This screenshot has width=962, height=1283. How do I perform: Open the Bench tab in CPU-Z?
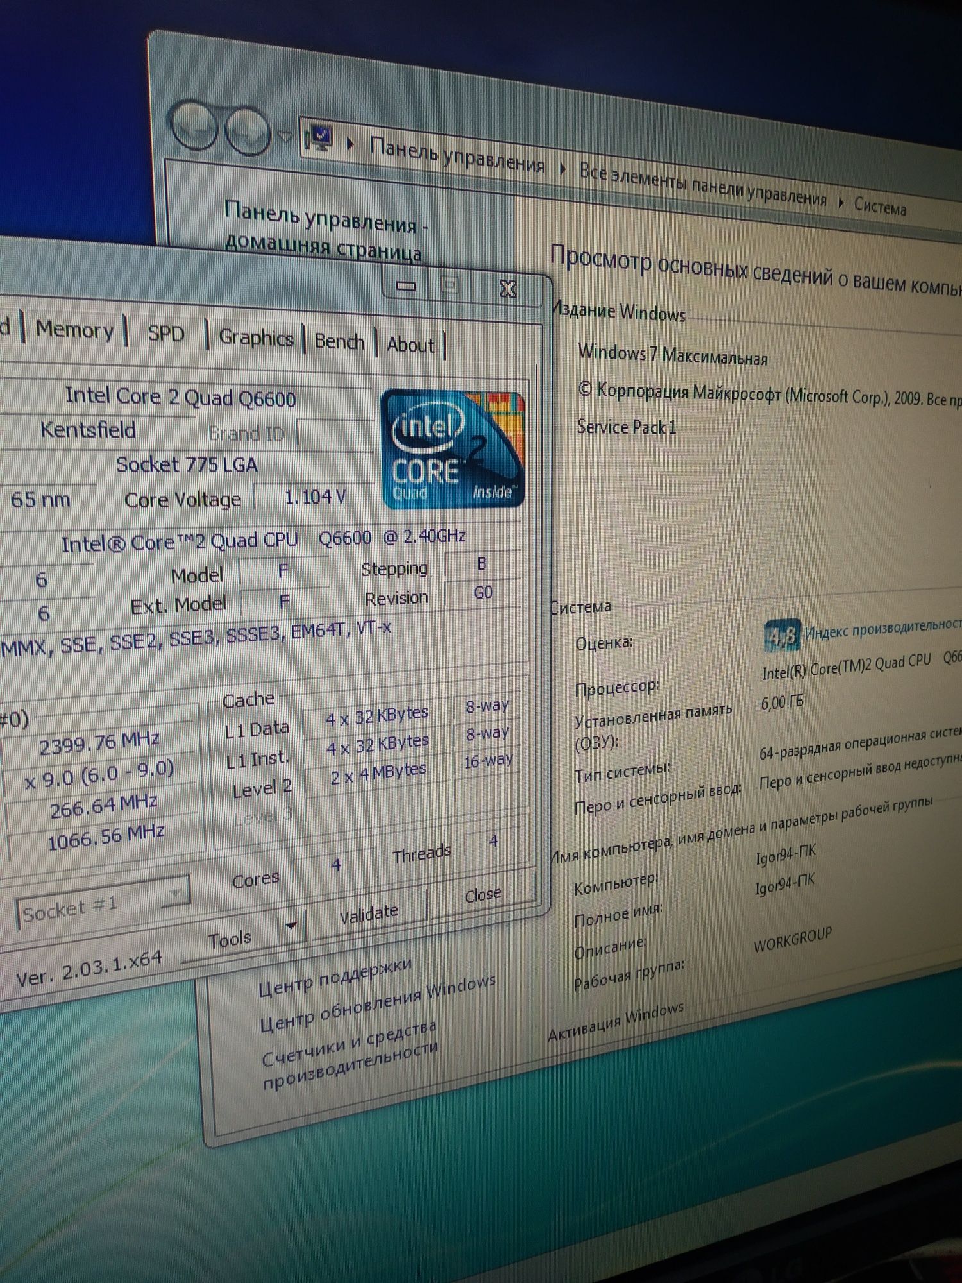click(339, 341)
